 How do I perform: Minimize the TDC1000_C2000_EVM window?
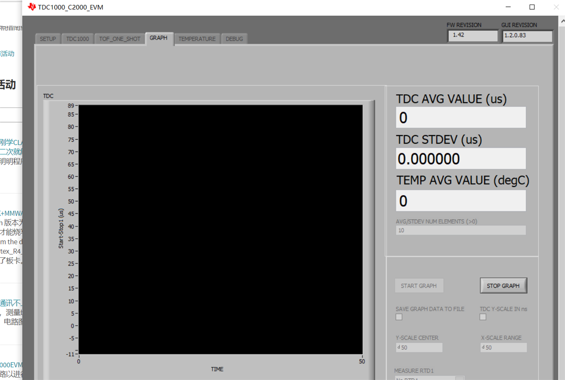[508, 7]
